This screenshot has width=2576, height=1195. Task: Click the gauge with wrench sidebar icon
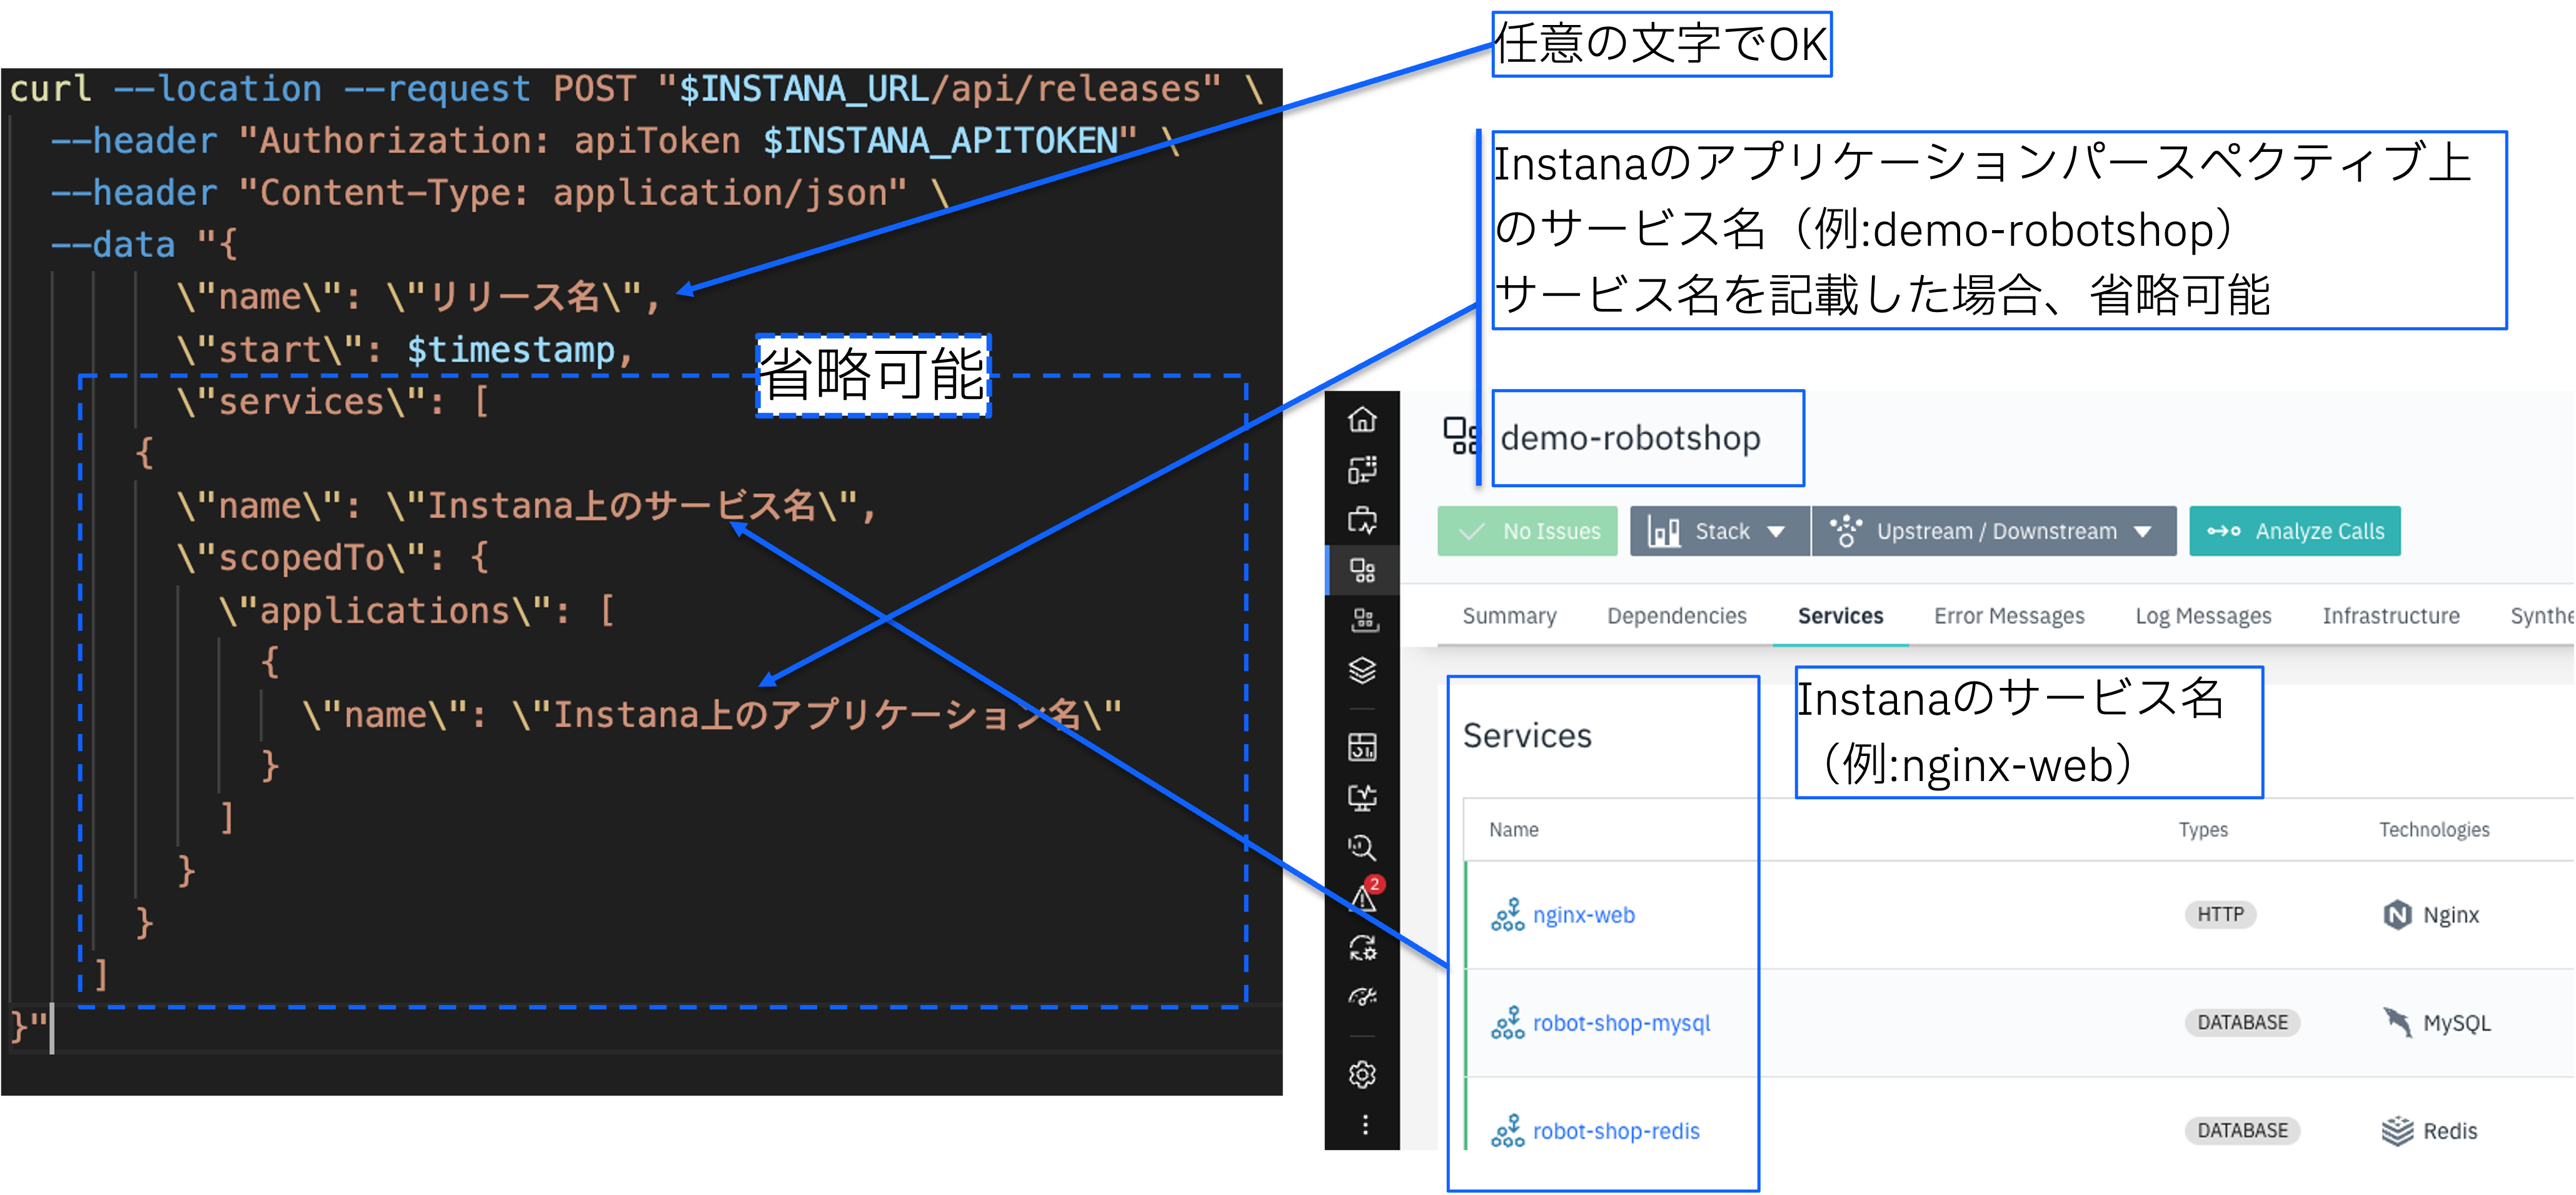[x=1362, y=997]
